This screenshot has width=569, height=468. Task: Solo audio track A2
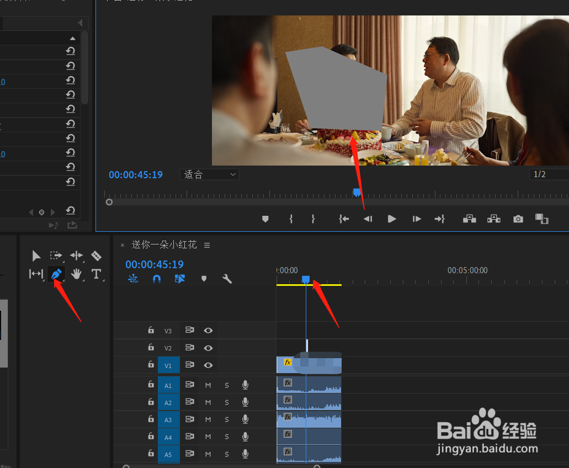click(227, 402)
